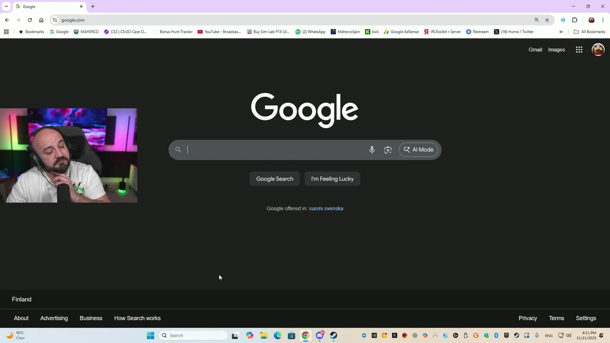
Task: Show hidden bookmarks with the double chevron
Action: 561,32
